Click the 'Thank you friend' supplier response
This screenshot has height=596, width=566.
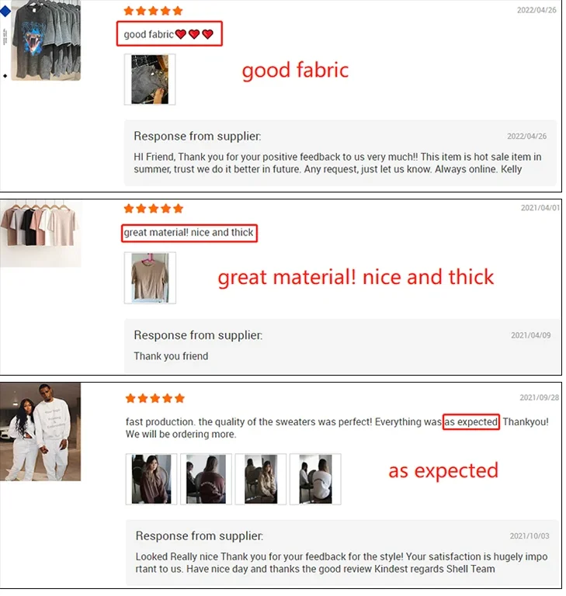171,356
